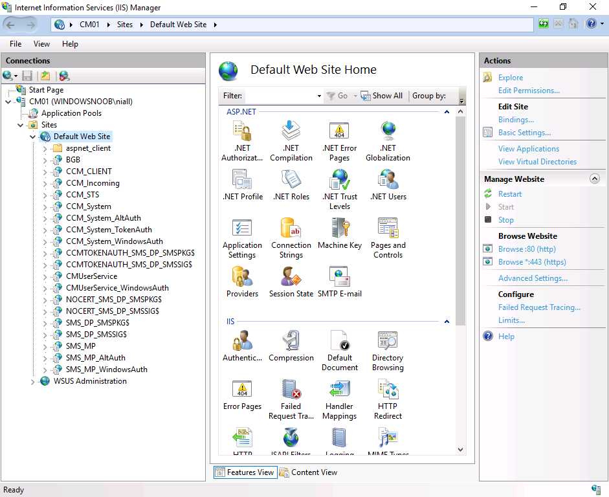Open Session State feature
Viewport: 609px width, 497px height.
click(x=291, y=282)
